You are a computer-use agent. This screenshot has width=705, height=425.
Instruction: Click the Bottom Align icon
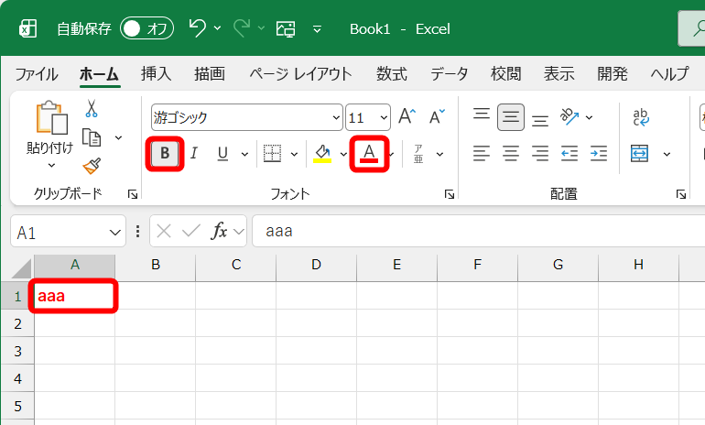[x=540, y=121]
